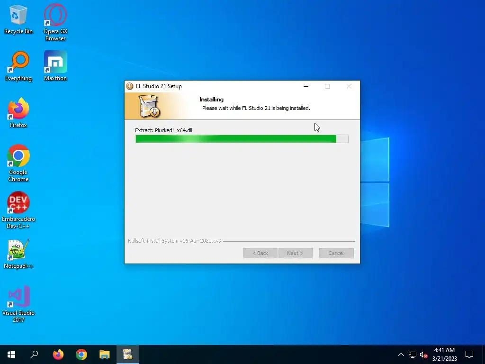Viewport: 485px width, 364px height.
Task: Click the greyed Cancel button
Action: pos(336,253)
